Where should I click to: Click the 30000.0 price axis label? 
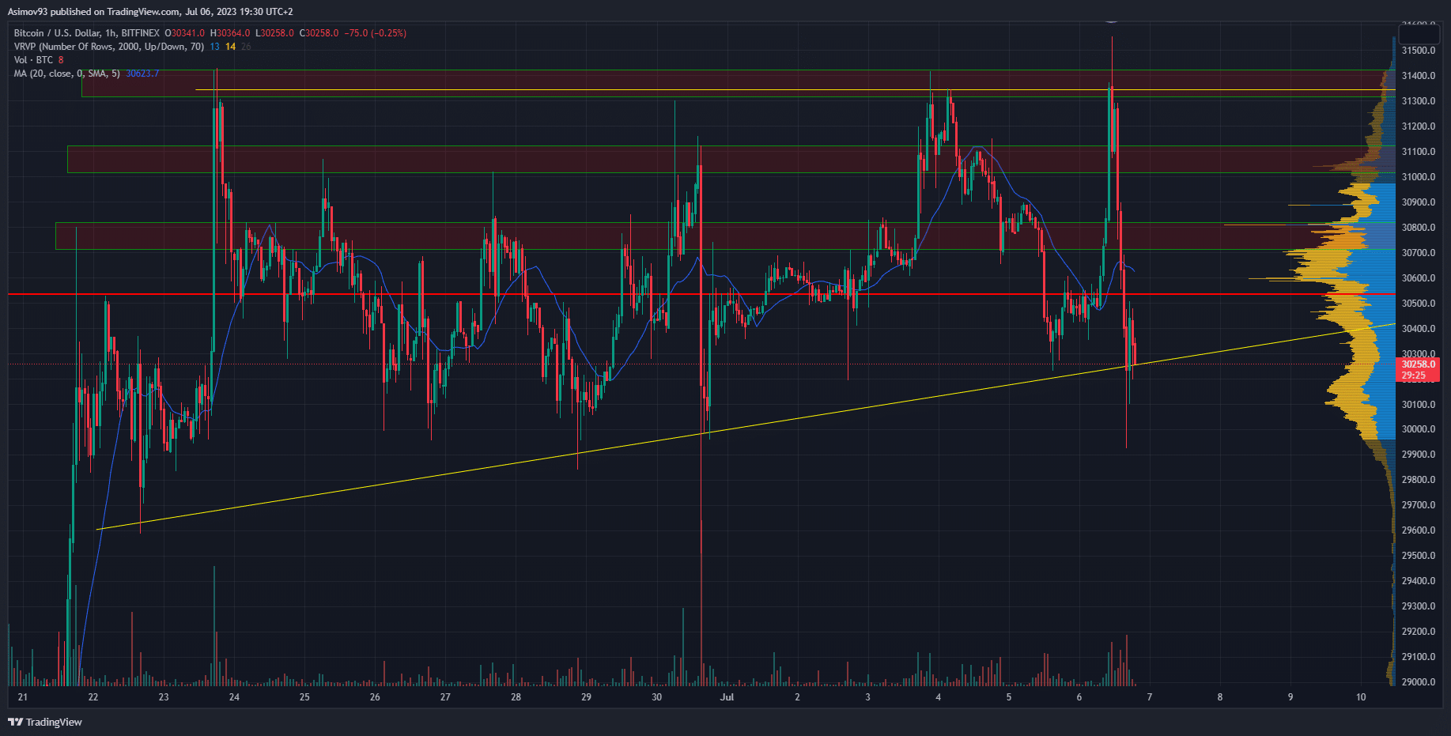pos(1419,429)
